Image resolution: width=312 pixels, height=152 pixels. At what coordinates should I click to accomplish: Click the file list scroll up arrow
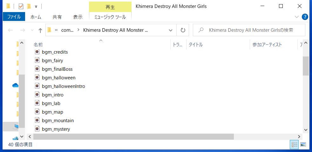tap(306, 43)
